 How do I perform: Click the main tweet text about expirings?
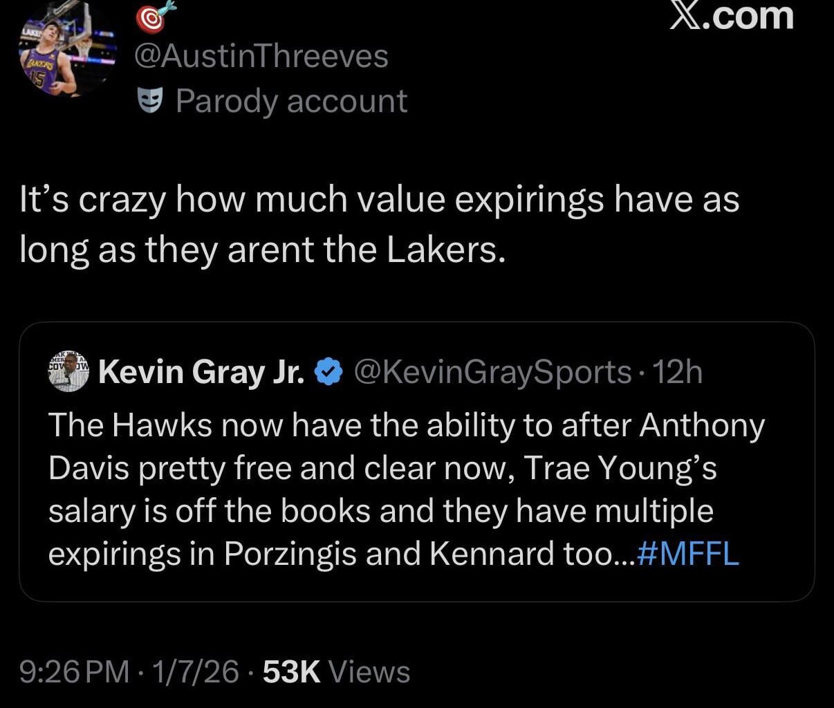point(379,225)
